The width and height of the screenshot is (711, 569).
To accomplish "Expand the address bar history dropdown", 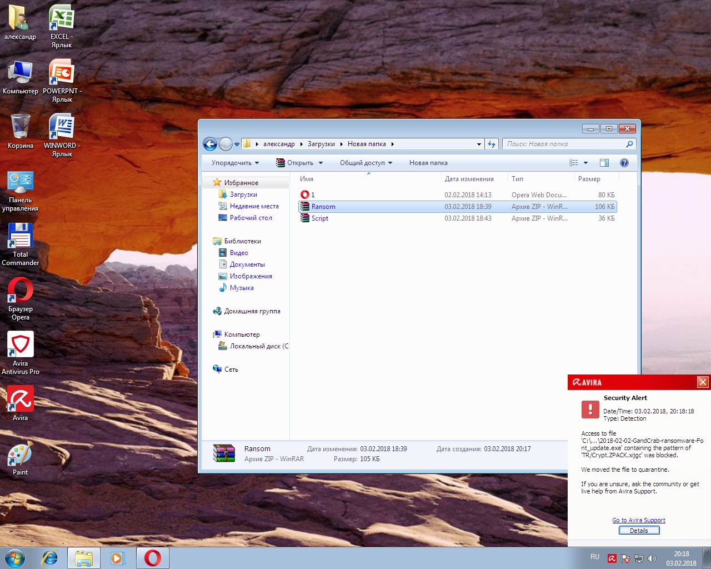I will (479, 144).
